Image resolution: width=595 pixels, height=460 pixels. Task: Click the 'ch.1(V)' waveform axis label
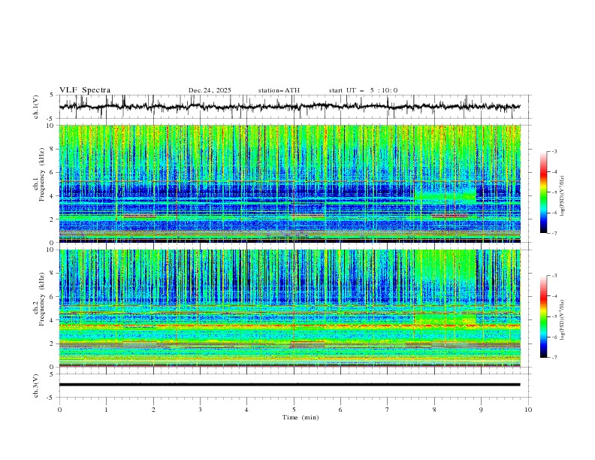[x=36, y=107]
